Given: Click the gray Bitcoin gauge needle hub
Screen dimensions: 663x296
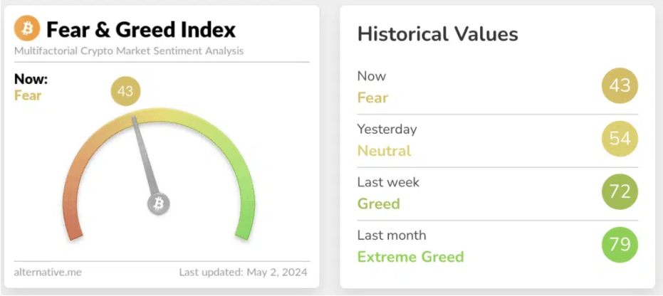Looking at the screenshot, I should coord(159,204).
